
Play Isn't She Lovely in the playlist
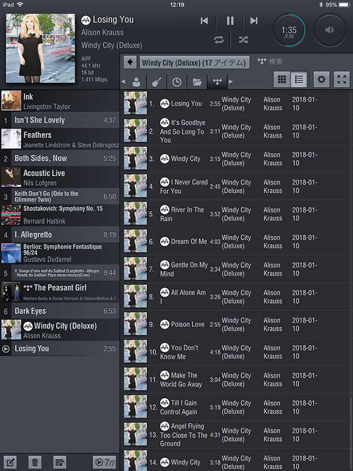coord(60,120)
